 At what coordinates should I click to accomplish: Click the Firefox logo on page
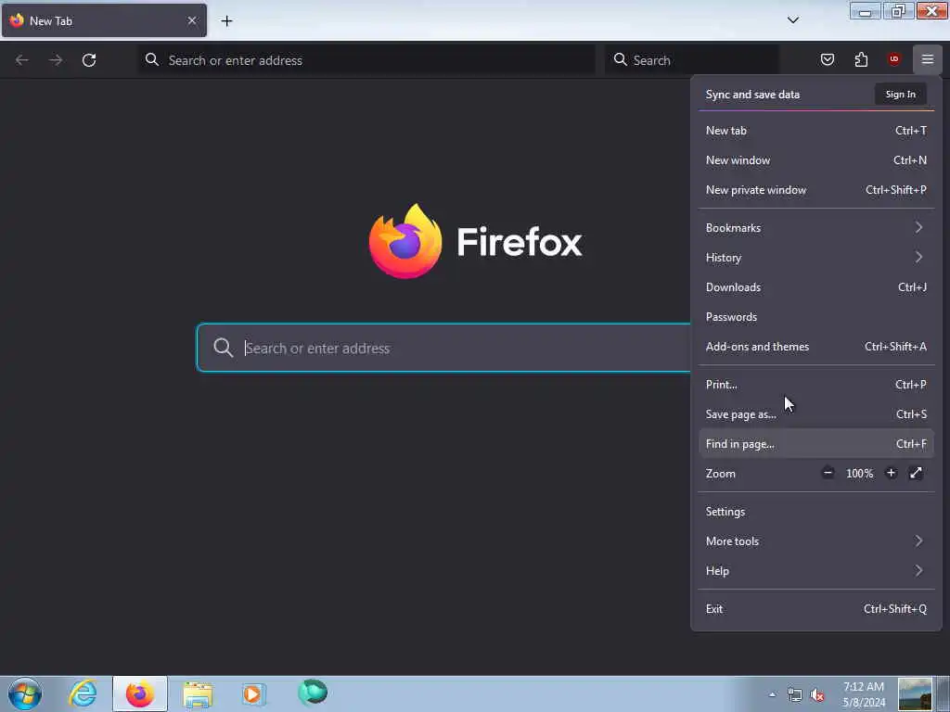click(x=405, y=241)
